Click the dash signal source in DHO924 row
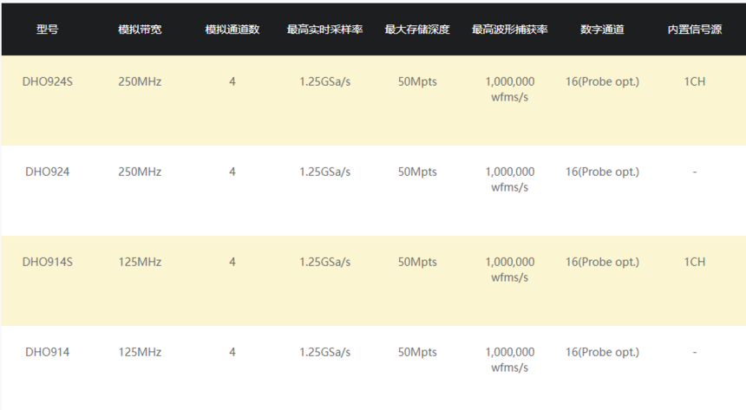Viewport: 746px width, 410px height. point(695,172)
